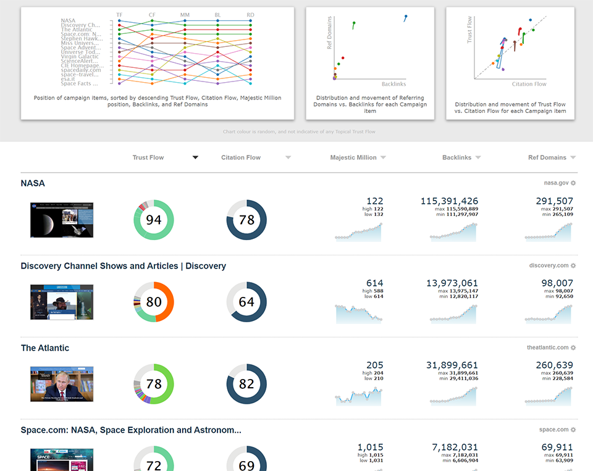Click the gear icon beside space.com
The image size is (593, 471).
click(x=573, y=430)
